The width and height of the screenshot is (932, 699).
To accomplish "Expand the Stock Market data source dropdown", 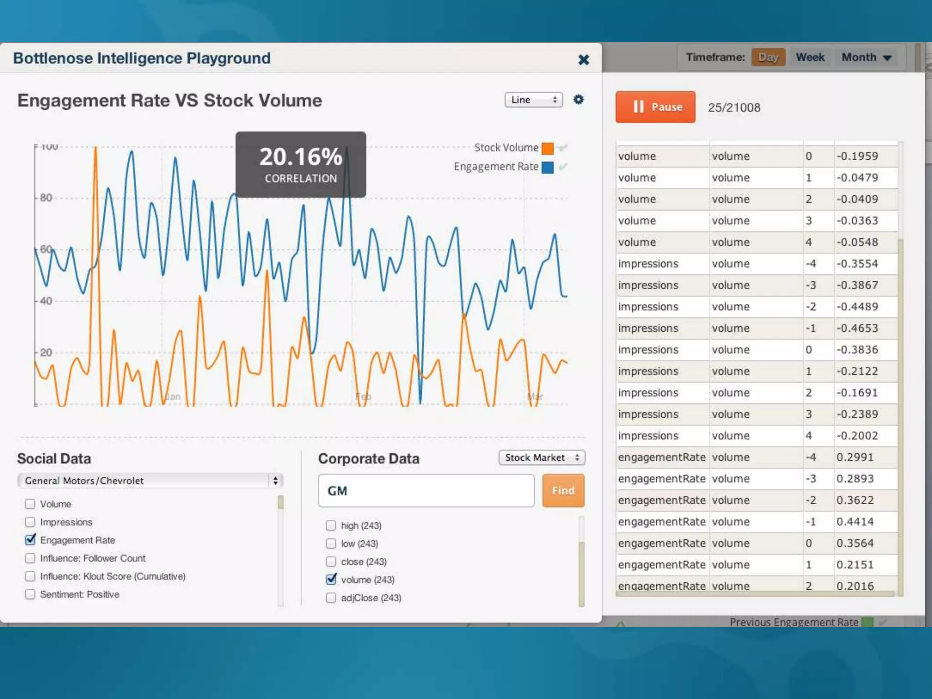I will point(542,457).
